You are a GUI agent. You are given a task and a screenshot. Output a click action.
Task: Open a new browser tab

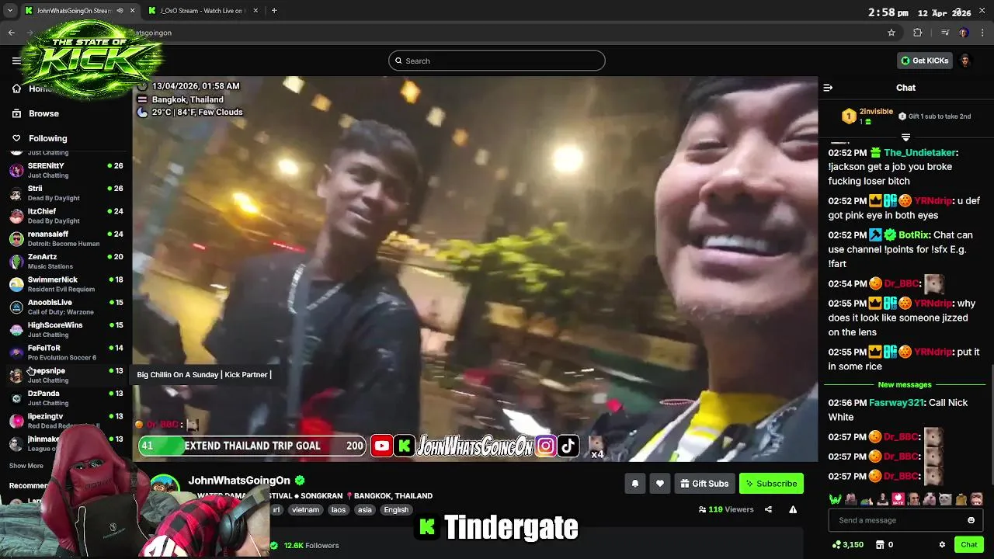[x=274, y=11]
